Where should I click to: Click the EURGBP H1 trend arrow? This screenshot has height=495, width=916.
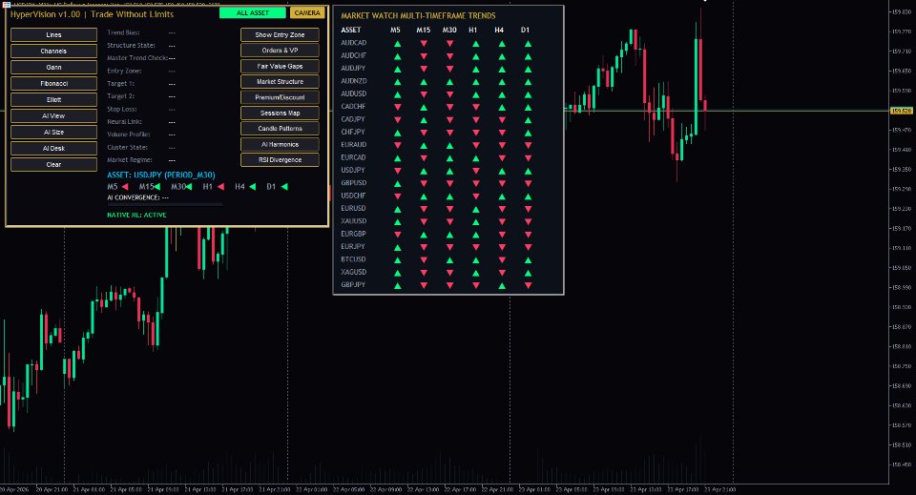(x=475, y=234)
